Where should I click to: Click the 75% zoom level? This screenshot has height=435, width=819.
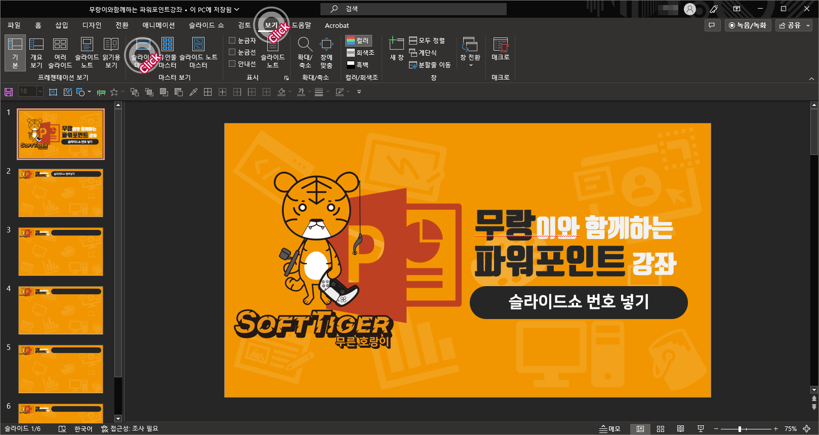click(x=791, y=429)
